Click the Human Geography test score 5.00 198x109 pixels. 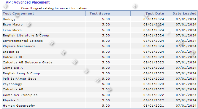pos(106,106)
